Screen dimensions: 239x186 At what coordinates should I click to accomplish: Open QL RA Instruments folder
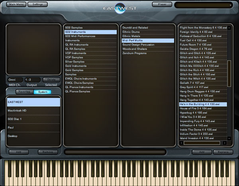tap(91, 45)
